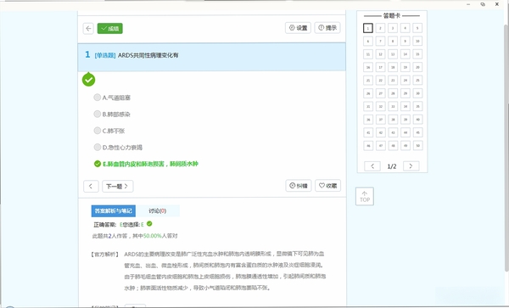The image size is (509, 308).
Task: Switch to 讨论(0) discussion tab
Action: [158, 211]
